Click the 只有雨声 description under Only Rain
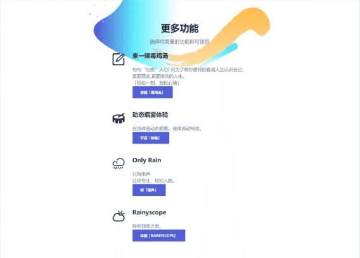This screenshot has width=360, height=258. [141, 174]
